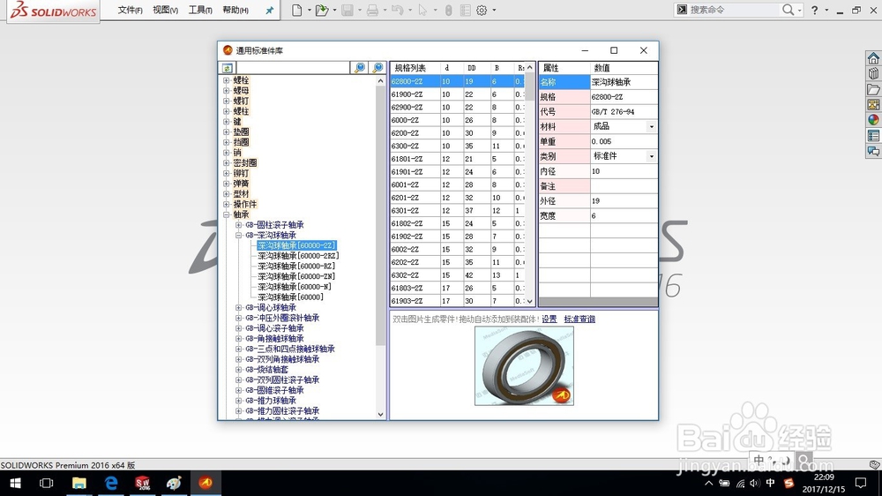Select row 6200-2Z in spec list
The height and width of the screenshot is (496, 882).
457,133
